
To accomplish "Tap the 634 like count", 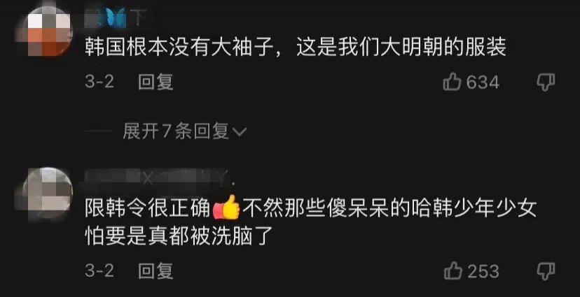I will pyautogui.click(x=483, y=82).
